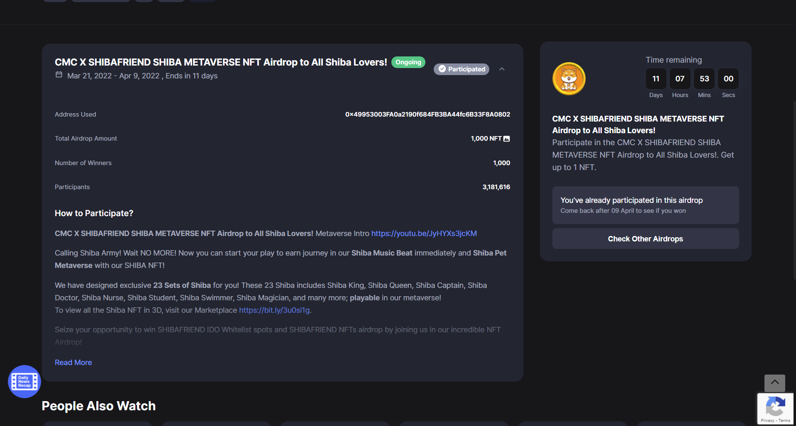This screenshot has height=426, width=796.
Task: Click Read More to expand description
Action: click(73, 363)
